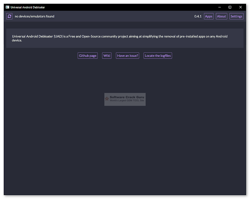Click the Universal Android Debloater title icon
The image size is (250, 199).
tap(7, 7)
